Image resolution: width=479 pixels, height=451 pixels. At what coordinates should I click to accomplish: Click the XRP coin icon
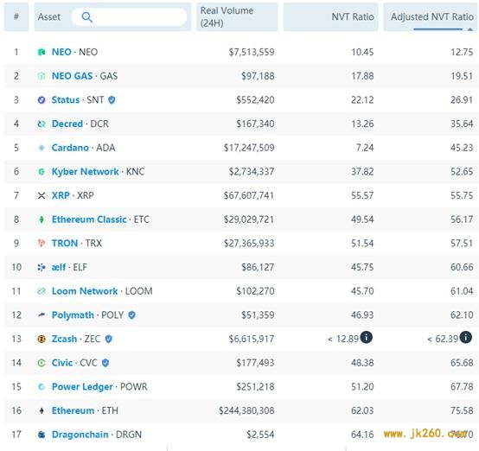(x=42, y=196)
